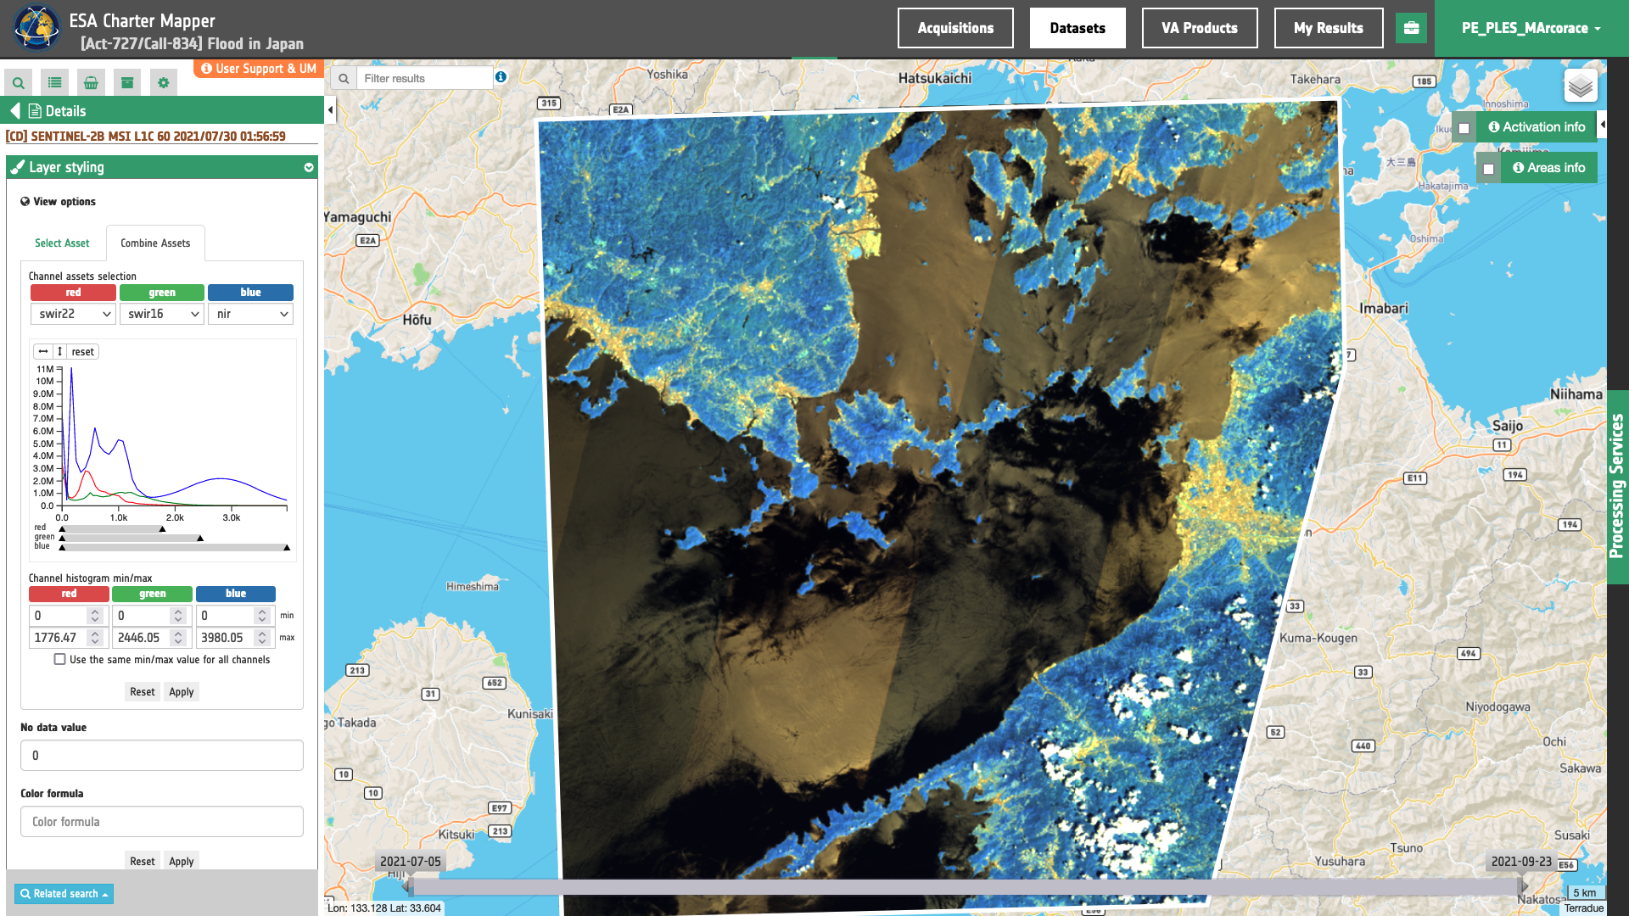This screenshot has width=1629, height=916.
Task: Click the red channel min stepper arrows
Action: (95, 616)
